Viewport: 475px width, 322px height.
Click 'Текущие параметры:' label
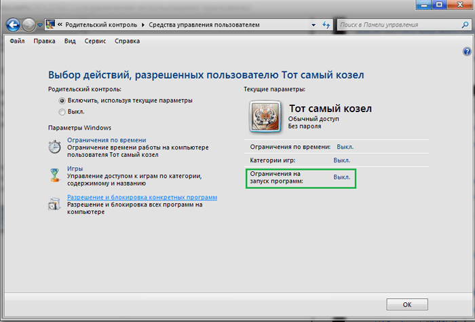[274, 90]
